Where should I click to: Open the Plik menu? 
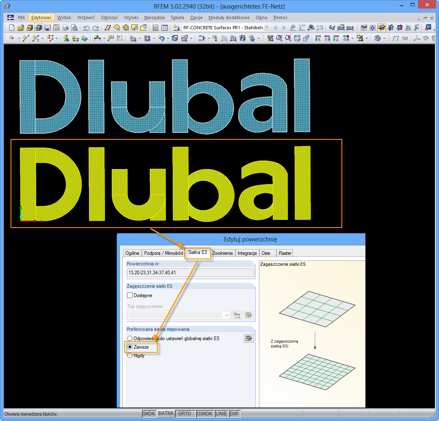pos(21,17)
